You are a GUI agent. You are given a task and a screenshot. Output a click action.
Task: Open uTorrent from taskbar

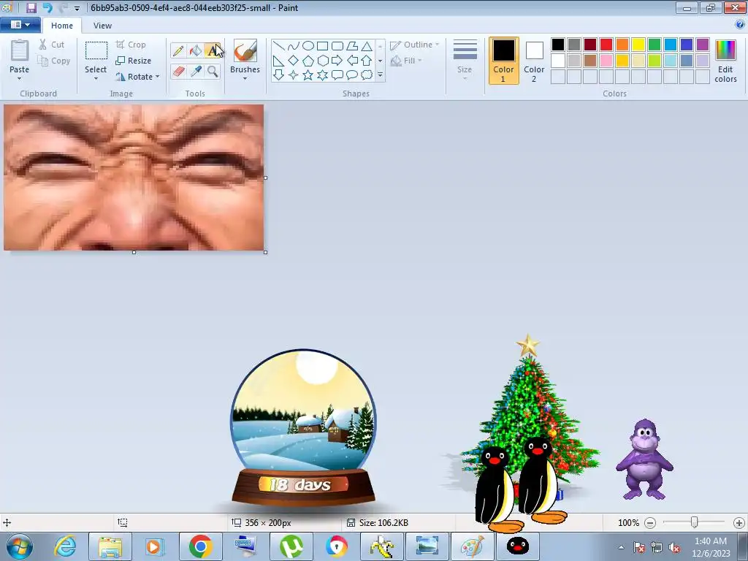coord(291,546)
